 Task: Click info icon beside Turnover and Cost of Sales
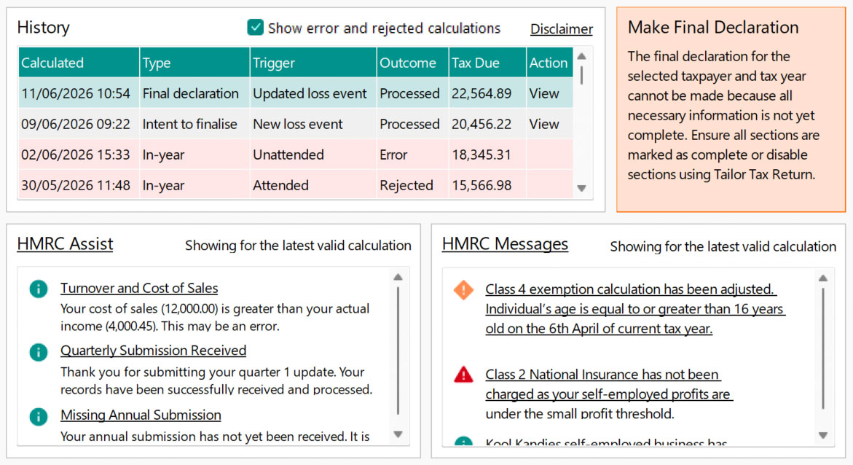coord(39,289)
